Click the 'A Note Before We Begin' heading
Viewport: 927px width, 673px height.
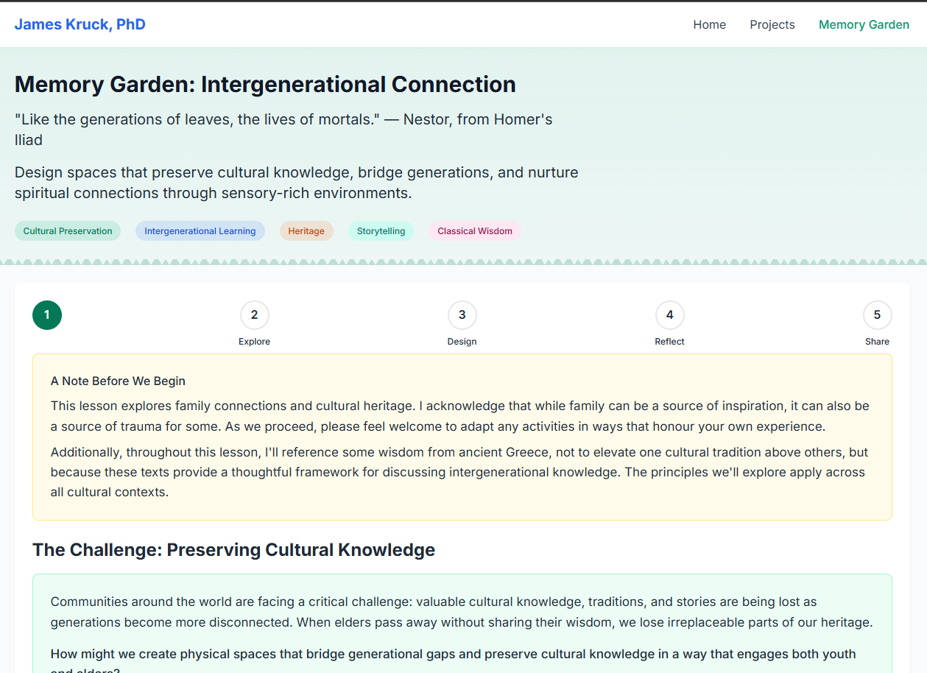[118, 381]
